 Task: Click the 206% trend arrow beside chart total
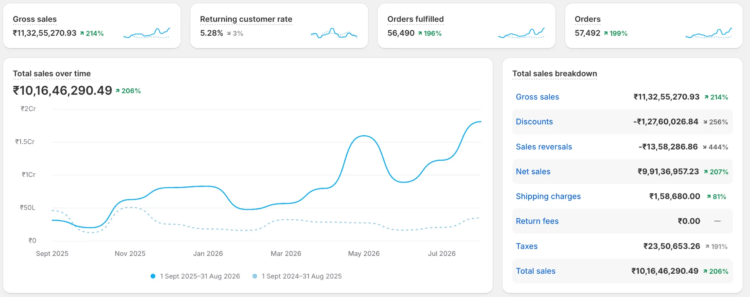(128, 91)
